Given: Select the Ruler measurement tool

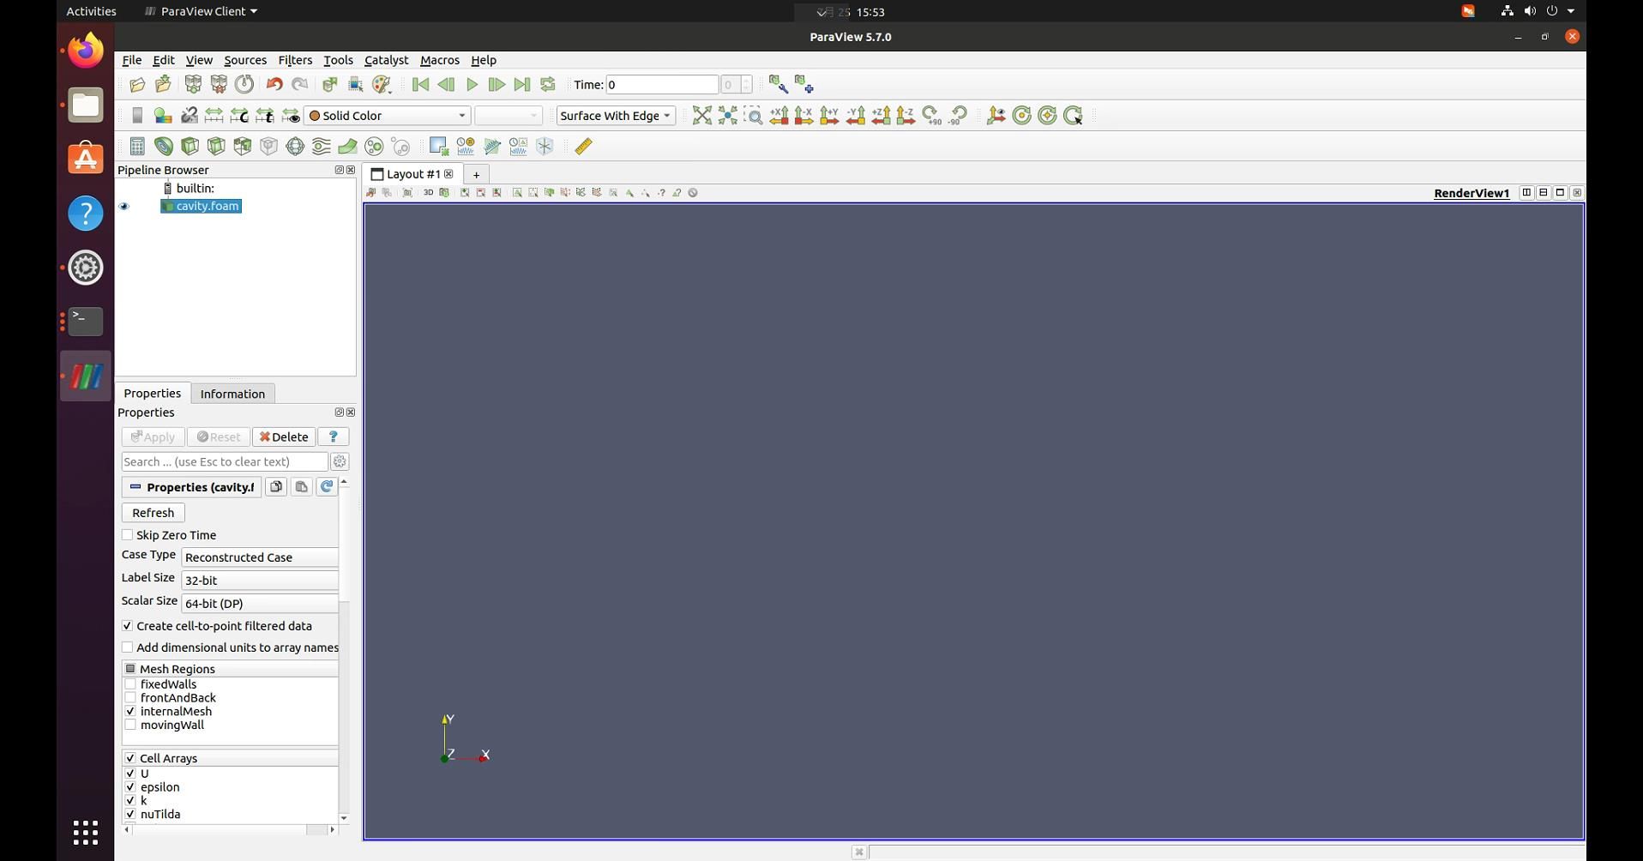Looking at the screenshot, I should pyautogui.click(x=583, y=147).
